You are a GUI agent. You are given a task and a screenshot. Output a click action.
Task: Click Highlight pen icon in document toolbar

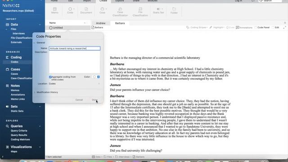(211, 27)
